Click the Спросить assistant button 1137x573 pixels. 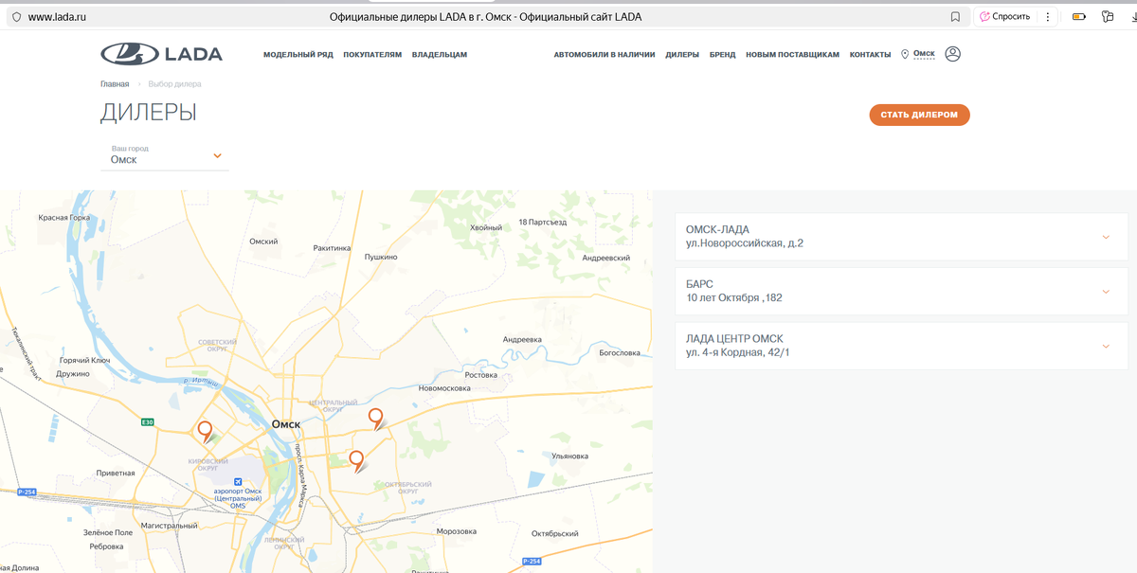tap(1004, 16)
